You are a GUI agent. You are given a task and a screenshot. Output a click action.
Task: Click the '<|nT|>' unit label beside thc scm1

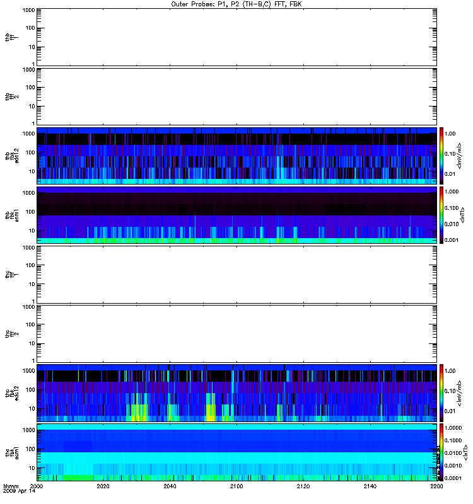click(465, 452)
